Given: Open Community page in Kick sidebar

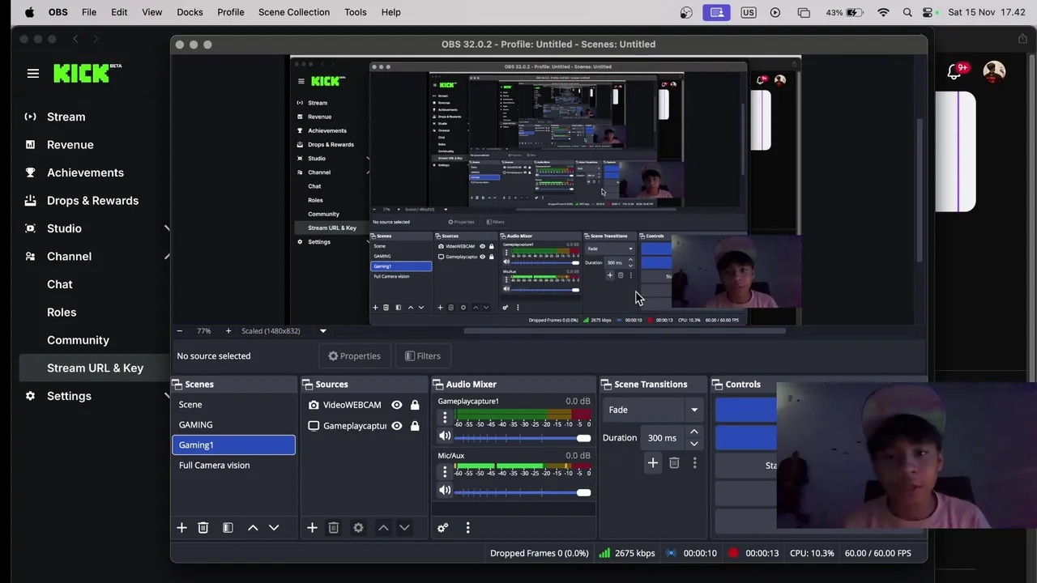Looking at the screenshot, I should coord(78,340).
